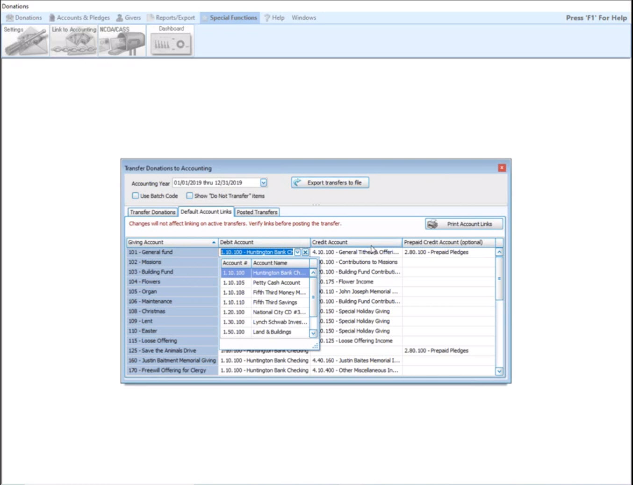
Task: Click the Help question mark icon
Action: [x=266, y=17]
